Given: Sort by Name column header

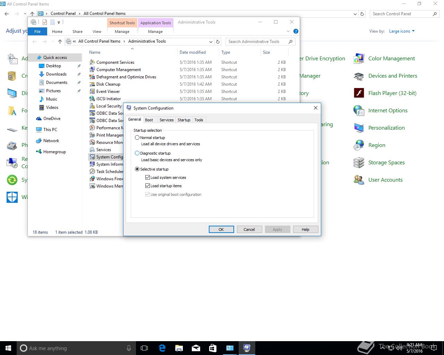Looking at the screenshot, I should point(95,52).
